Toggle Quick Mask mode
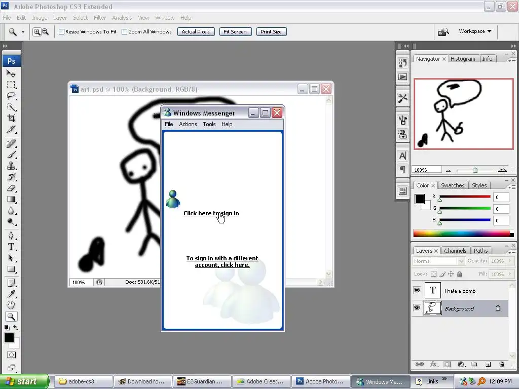 11,355
